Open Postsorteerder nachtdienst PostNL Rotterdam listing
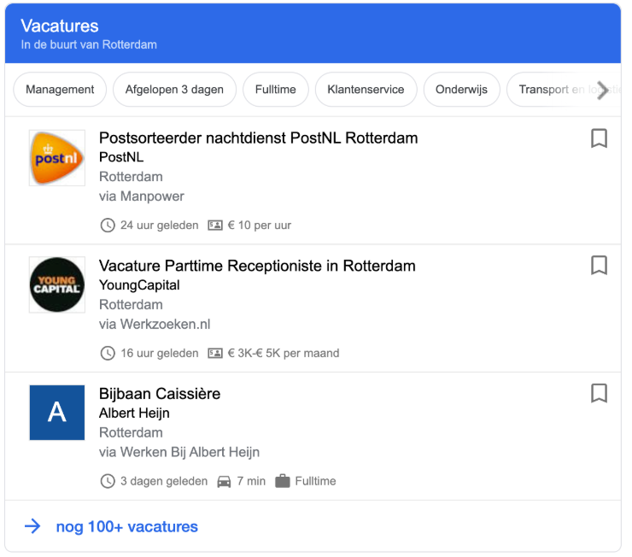Image resolution: width=632 pixels, height=557 pixels. coord(259,138)
